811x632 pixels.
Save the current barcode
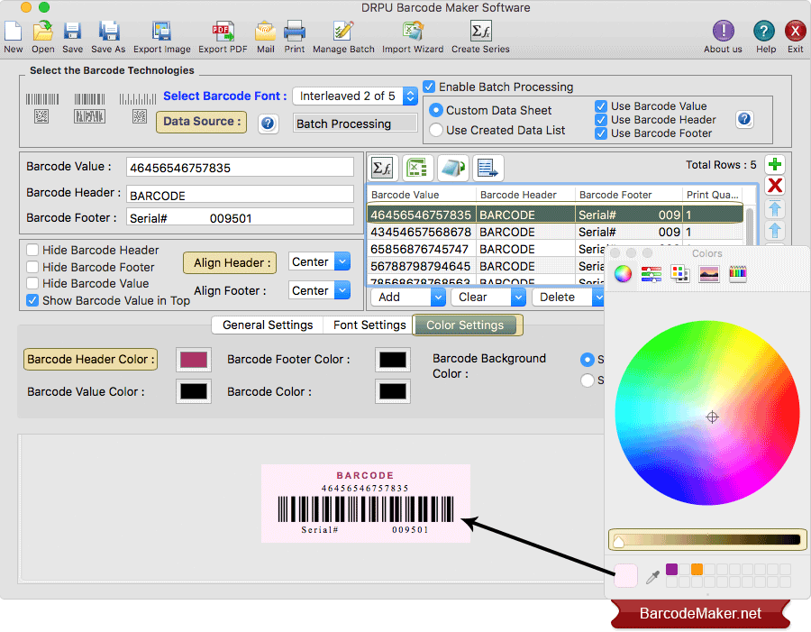[72, 37]
